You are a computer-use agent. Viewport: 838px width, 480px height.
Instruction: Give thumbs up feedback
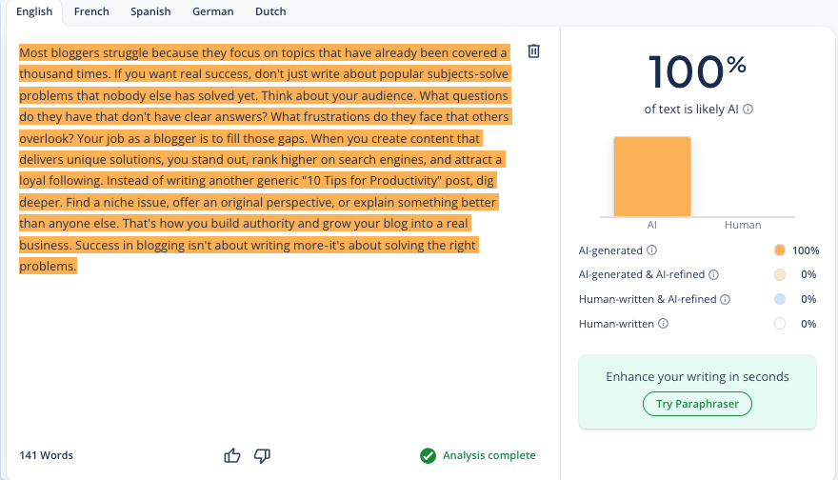[x=232, y=455]
